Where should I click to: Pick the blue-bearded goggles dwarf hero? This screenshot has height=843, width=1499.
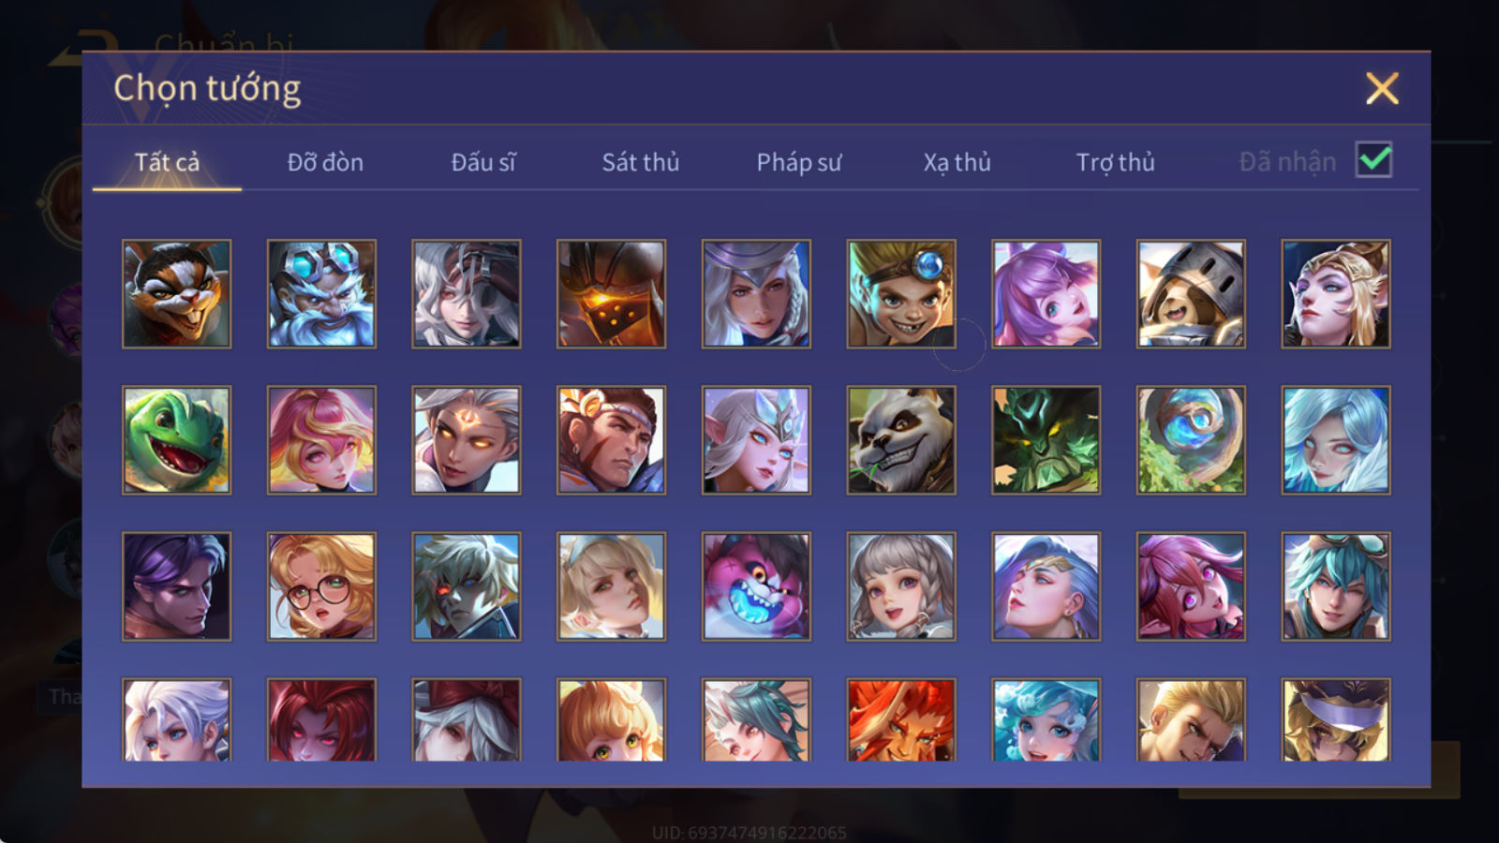321,294
